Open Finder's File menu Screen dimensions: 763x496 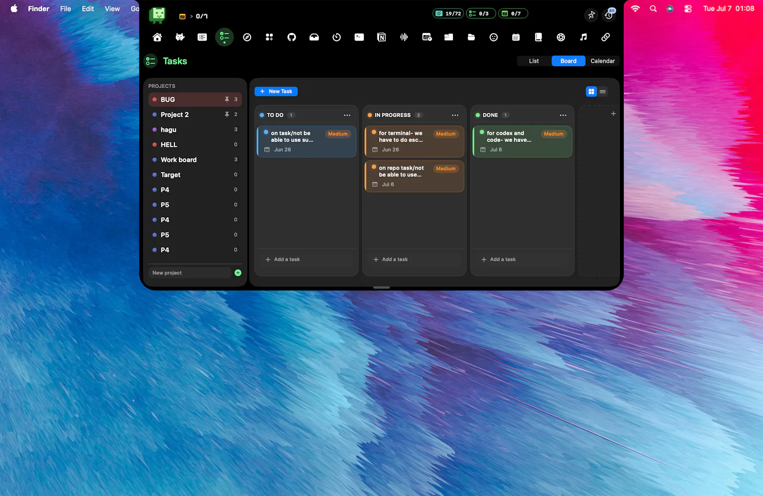[x=65, y=9]
